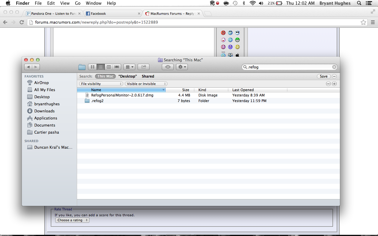Viewport: 378px width, 236px height.
Task: Switch Finder to list view
Action: 101,67
